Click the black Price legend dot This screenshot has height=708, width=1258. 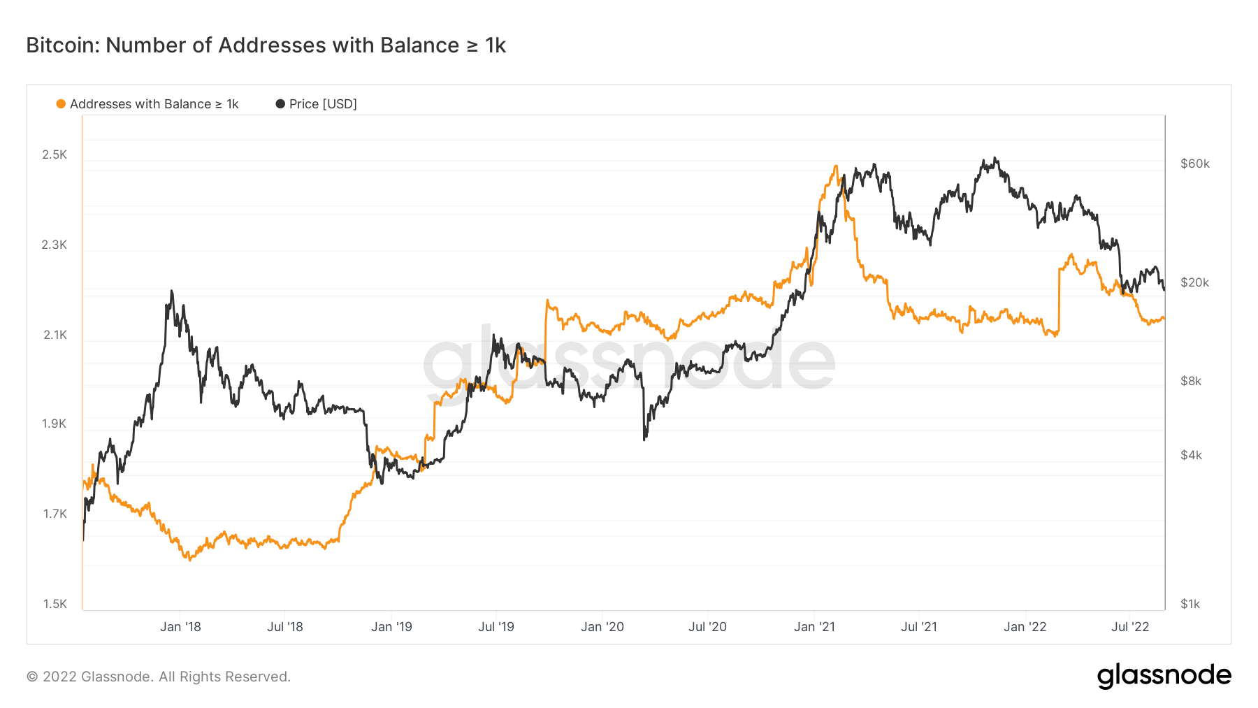tap(280, 104)
